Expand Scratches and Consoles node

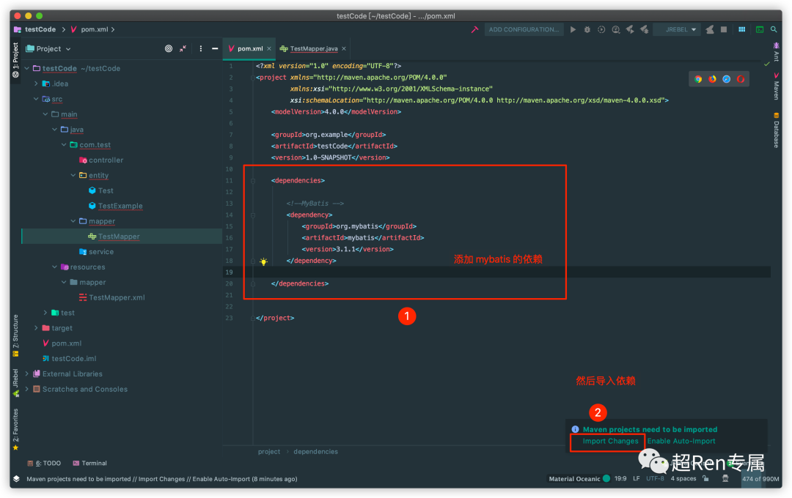(x=27, y=389)
